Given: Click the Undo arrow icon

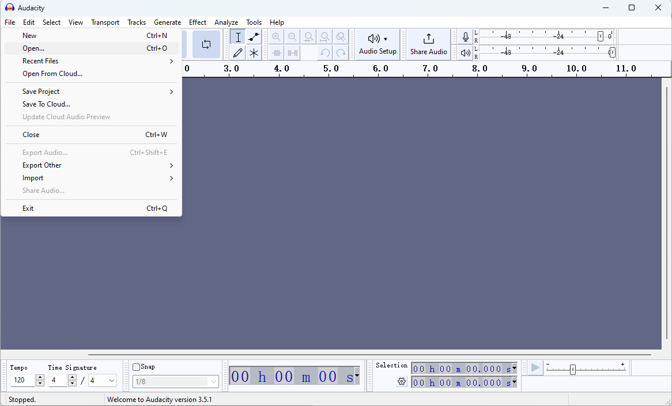Looking at the screenshot, I should tap(324, 53).
